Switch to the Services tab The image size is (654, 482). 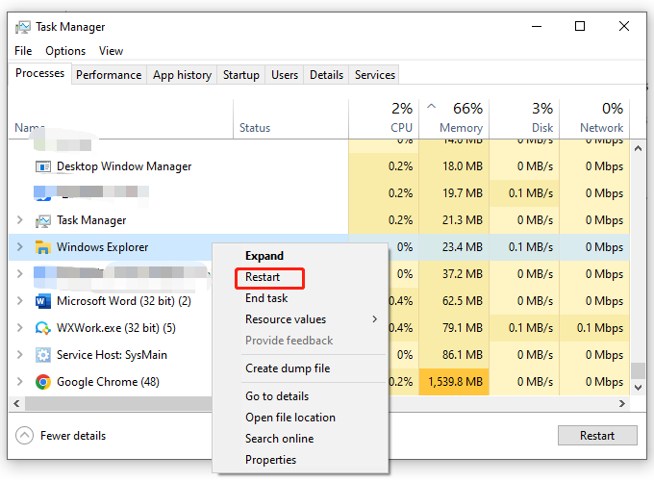coord(374,75)
